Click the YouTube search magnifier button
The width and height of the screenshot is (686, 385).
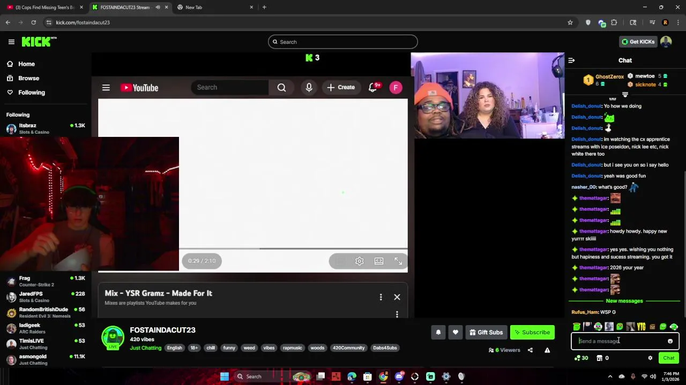281,88
